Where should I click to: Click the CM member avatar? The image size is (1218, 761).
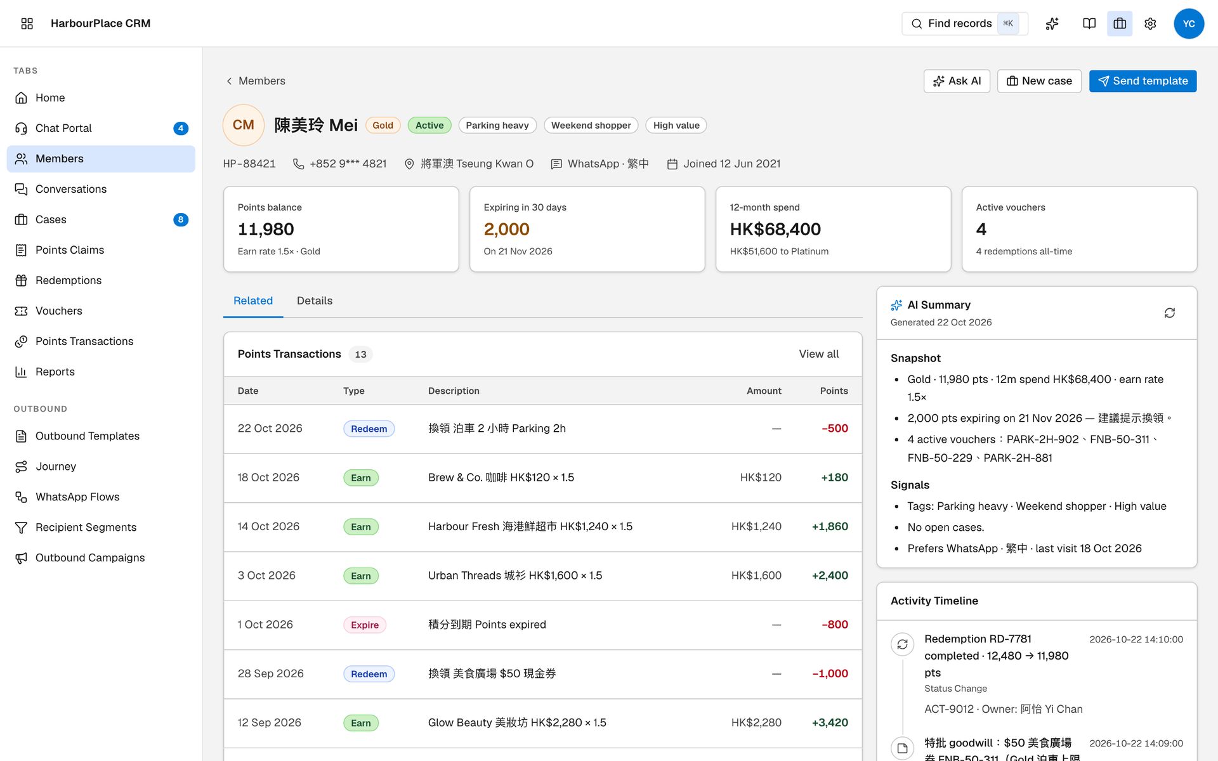pyautogui.click(x=243, y=125)
